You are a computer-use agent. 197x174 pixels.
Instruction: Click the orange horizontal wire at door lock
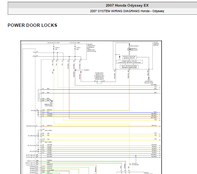click(100, 127)
